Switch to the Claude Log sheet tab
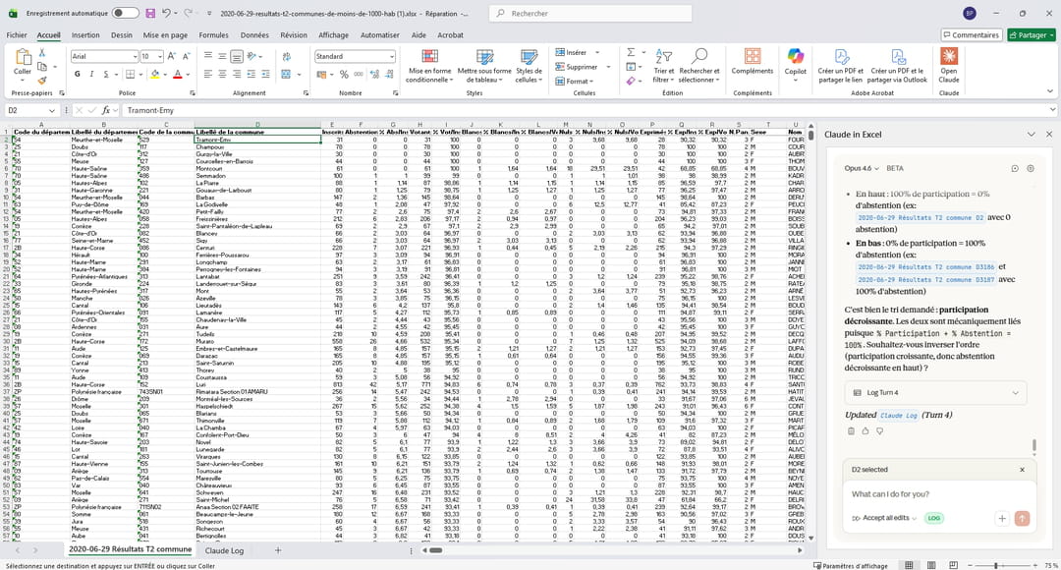 224,550
